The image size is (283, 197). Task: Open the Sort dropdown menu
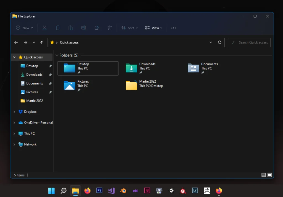coord(129,28)
